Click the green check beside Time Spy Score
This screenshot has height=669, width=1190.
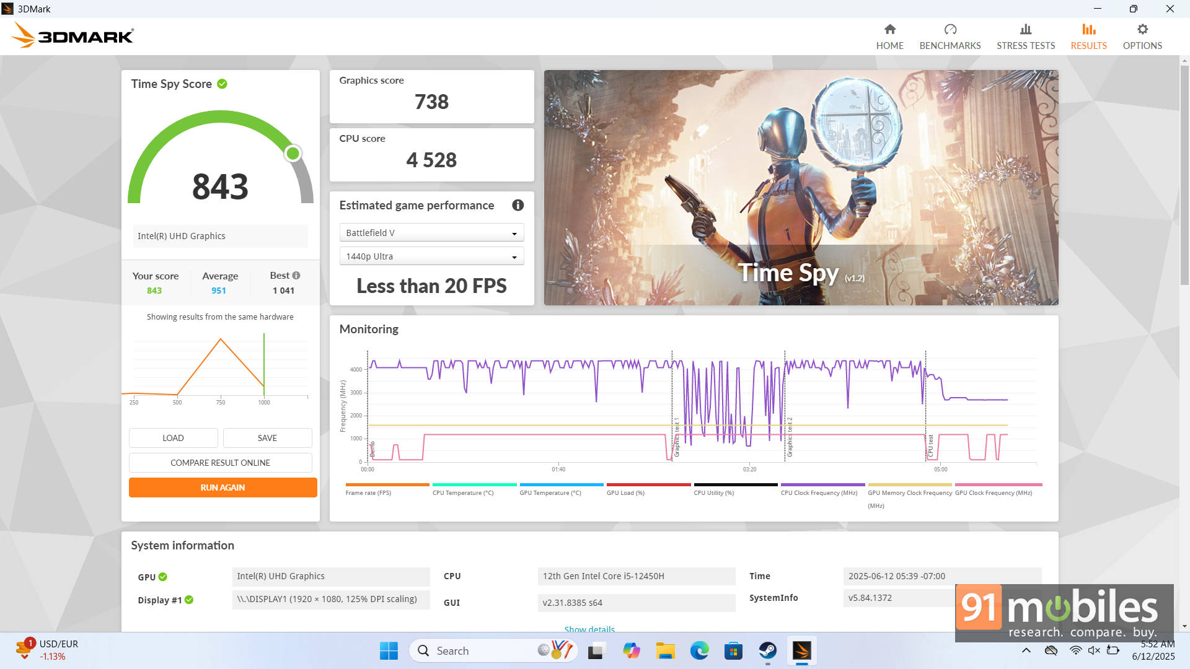(222, 84)
